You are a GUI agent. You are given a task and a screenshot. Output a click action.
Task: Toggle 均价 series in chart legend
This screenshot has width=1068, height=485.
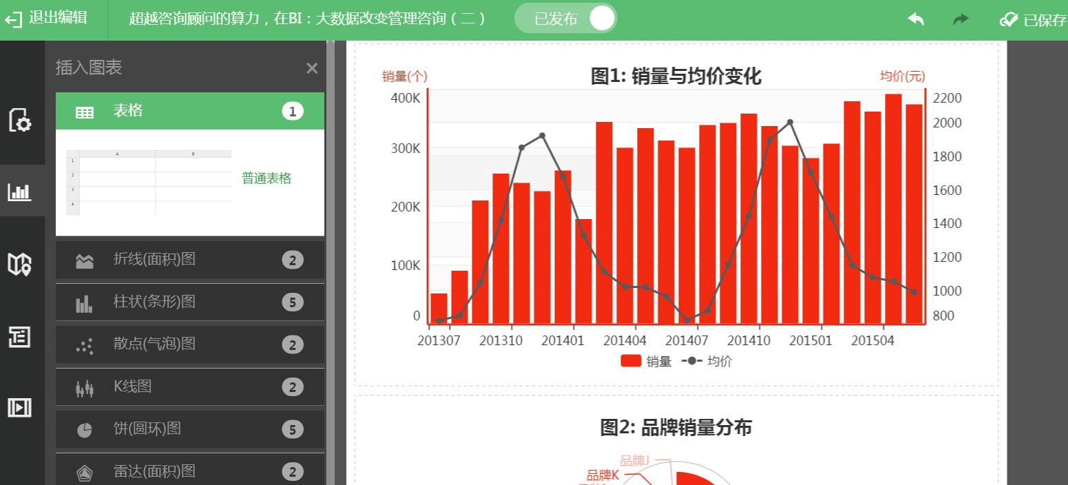(x=706, y=361)
